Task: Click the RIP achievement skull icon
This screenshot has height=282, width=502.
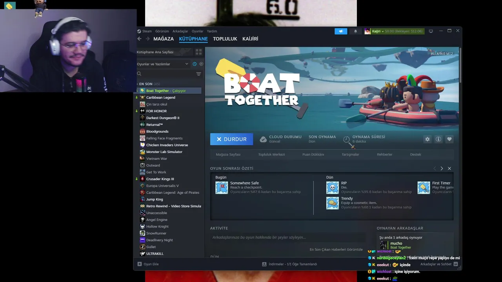Action: pyautogui.click(x=333, y=188)
